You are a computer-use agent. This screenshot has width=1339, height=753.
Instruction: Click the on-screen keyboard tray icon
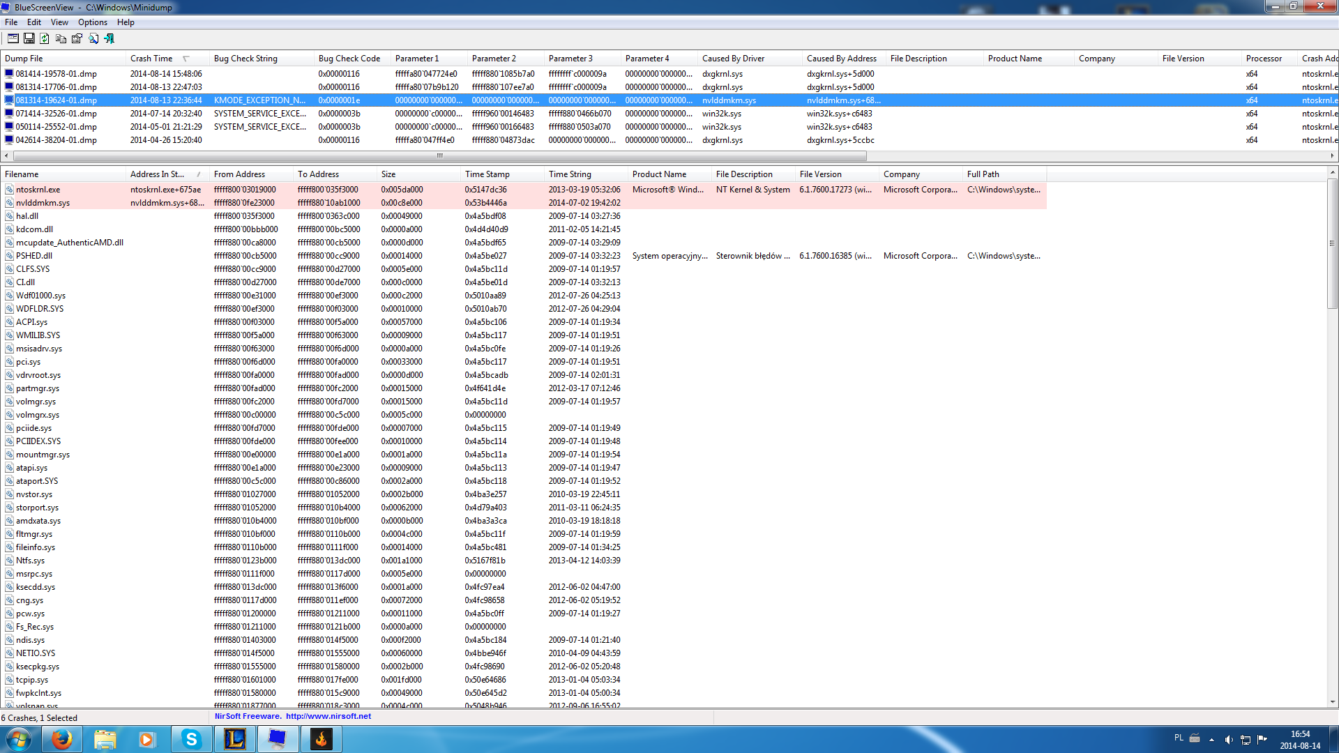click(x=1195, y=738)
